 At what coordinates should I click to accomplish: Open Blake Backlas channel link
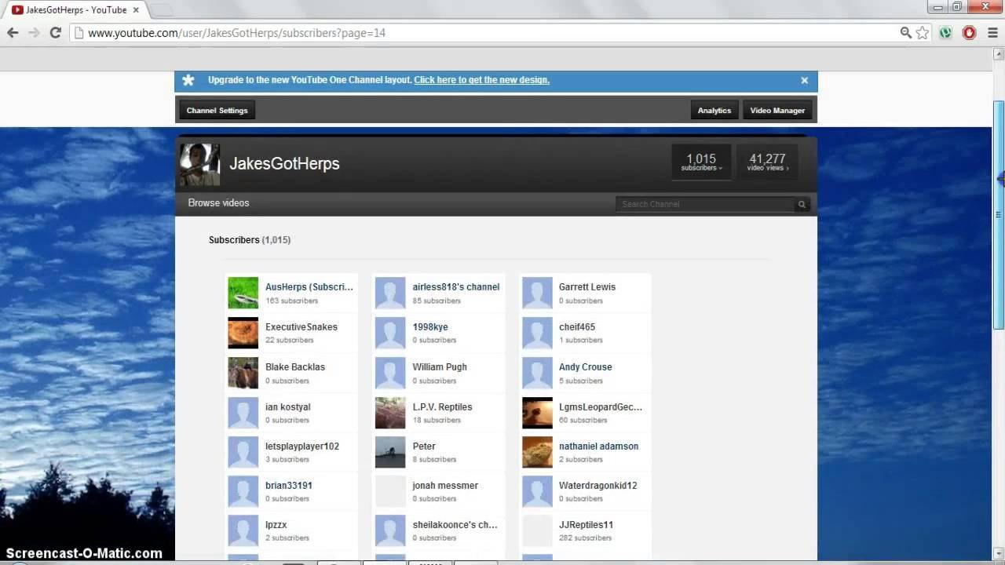(295, 367)
